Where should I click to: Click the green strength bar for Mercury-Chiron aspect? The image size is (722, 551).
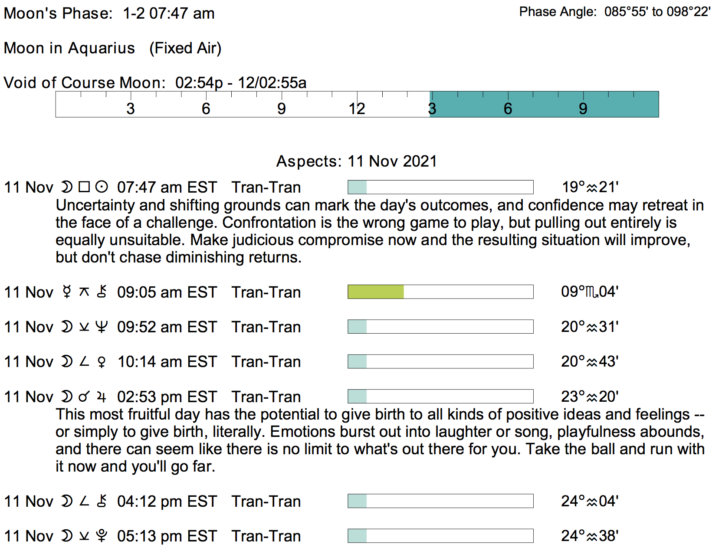point(376,292)
